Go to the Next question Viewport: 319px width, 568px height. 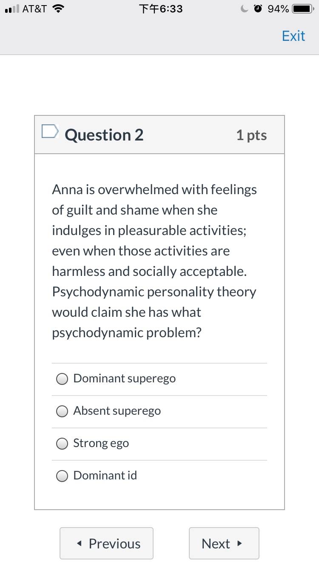(224, 543)
